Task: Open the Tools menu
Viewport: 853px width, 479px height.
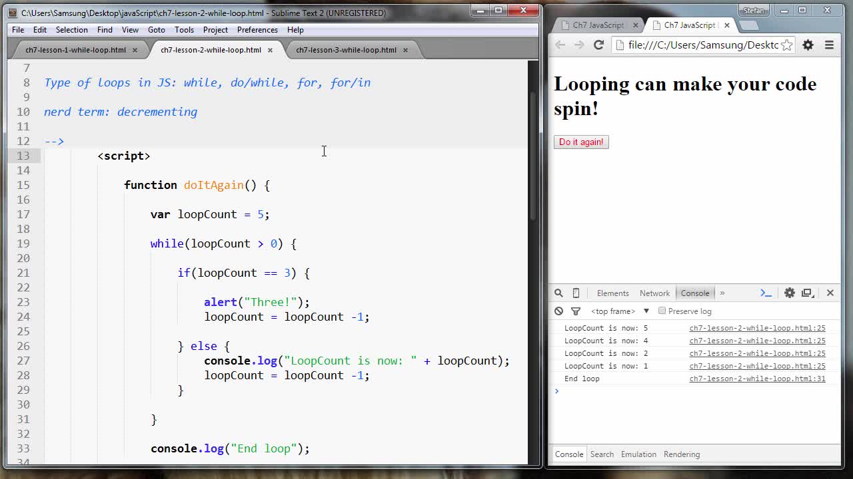Action: pos(184,29)
